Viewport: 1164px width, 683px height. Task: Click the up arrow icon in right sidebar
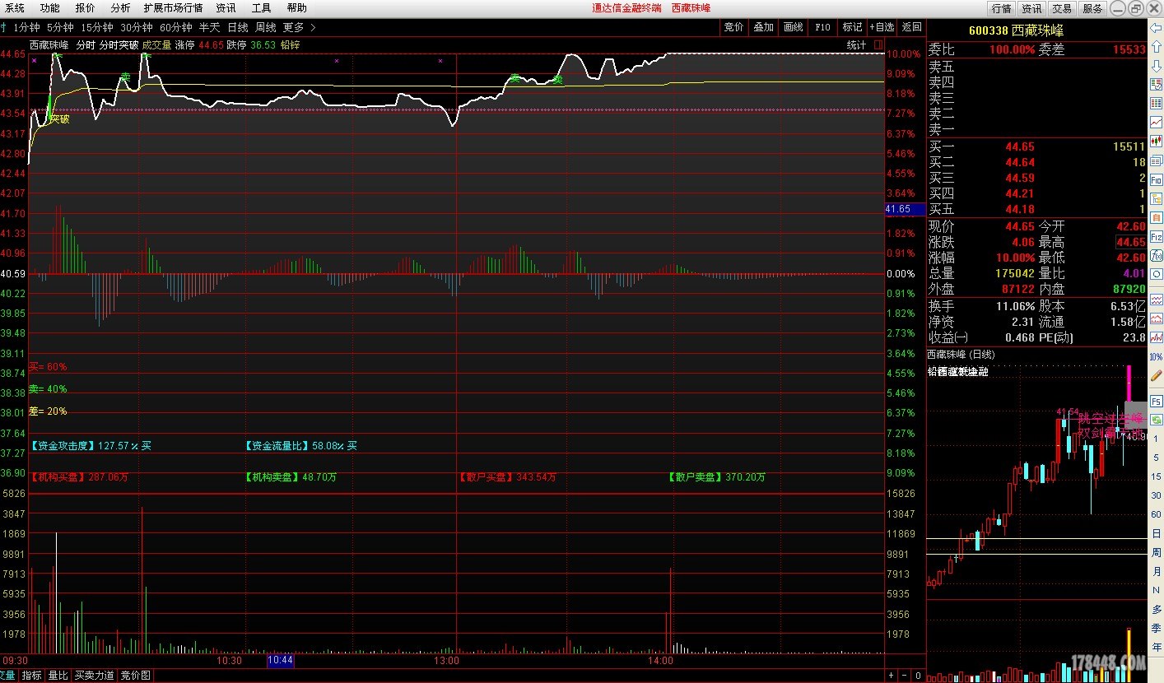1156,47
